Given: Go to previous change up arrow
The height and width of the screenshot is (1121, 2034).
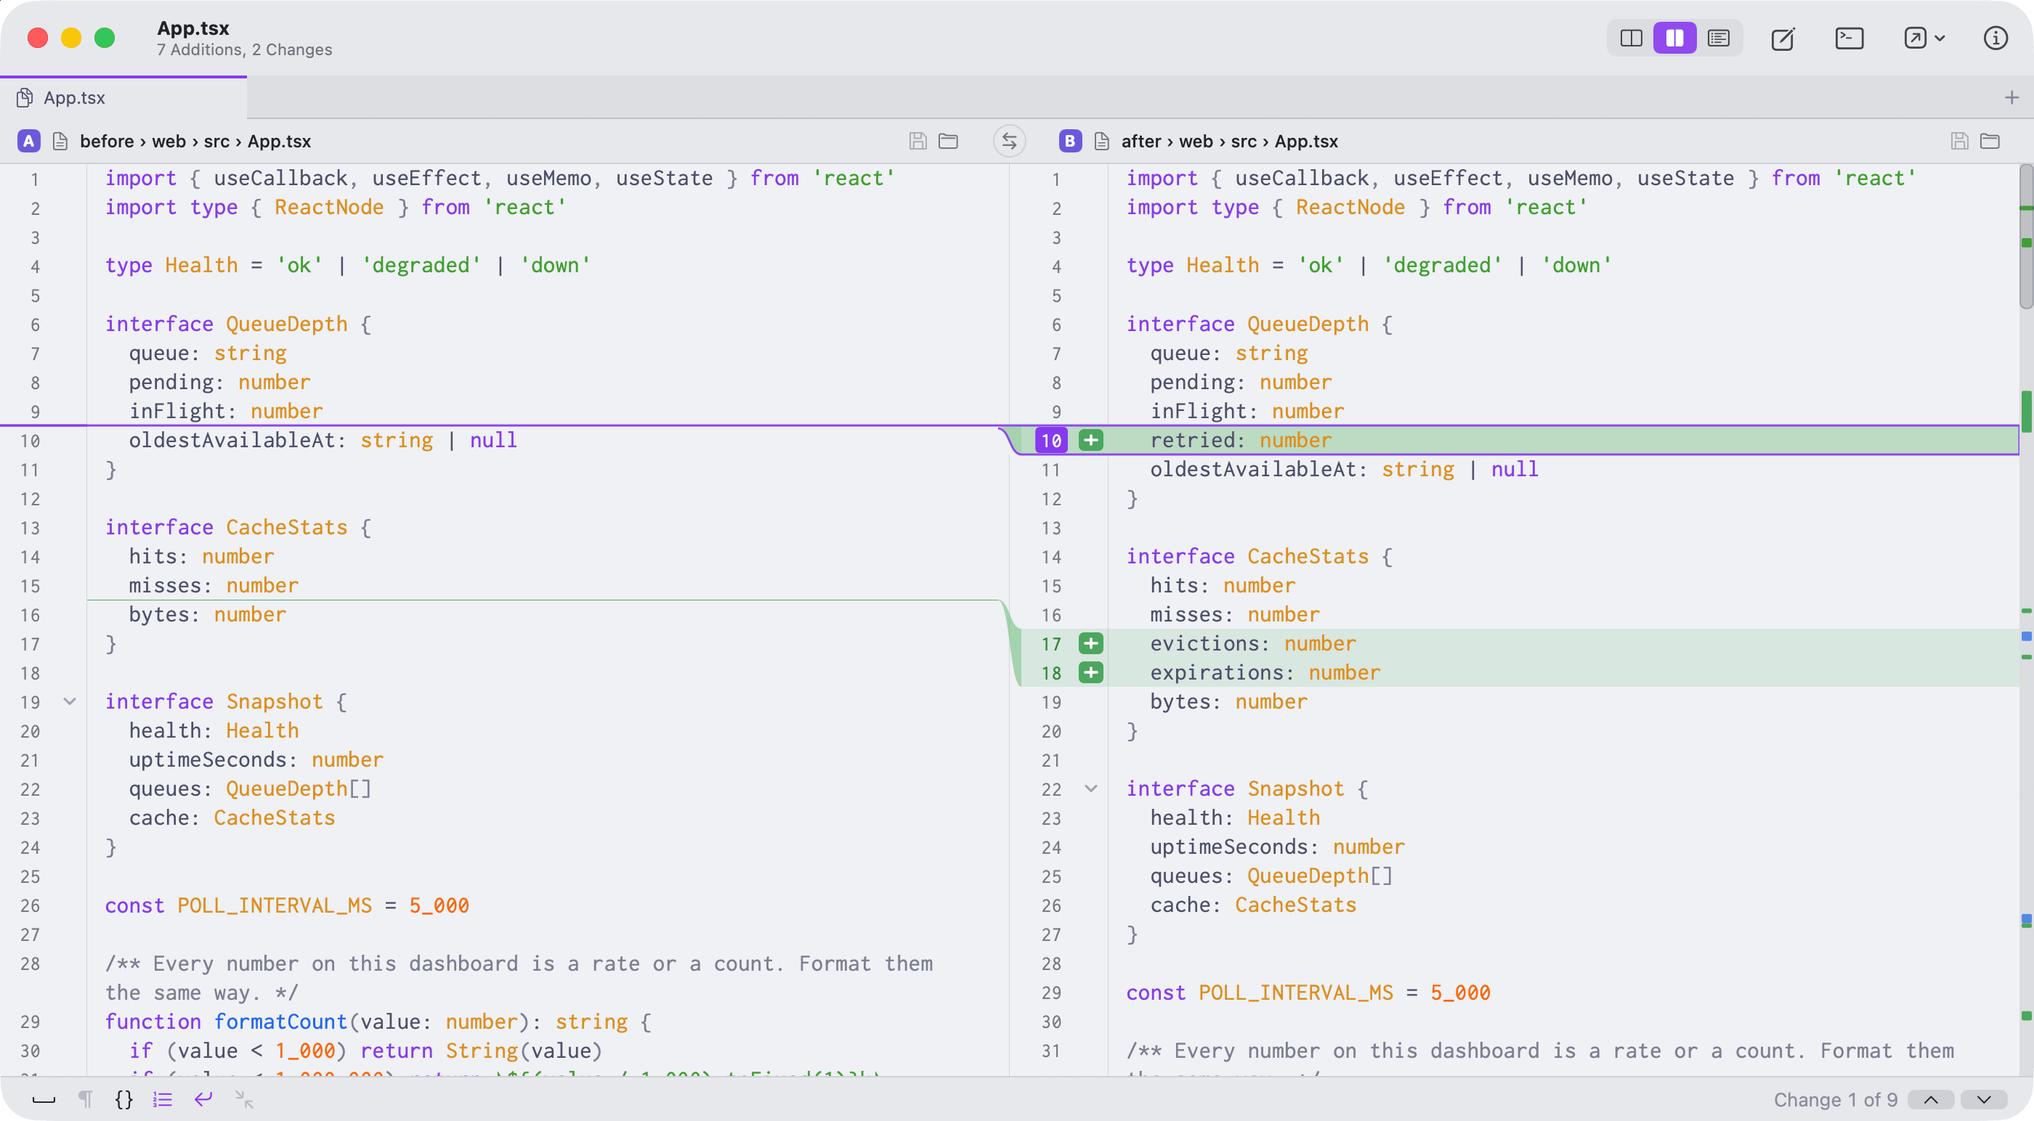Looking at the screenshot, I should click(1931, 1100).
